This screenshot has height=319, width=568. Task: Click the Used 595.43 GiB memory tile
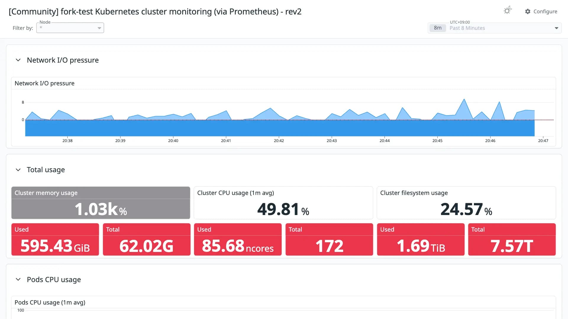point(55,240)
